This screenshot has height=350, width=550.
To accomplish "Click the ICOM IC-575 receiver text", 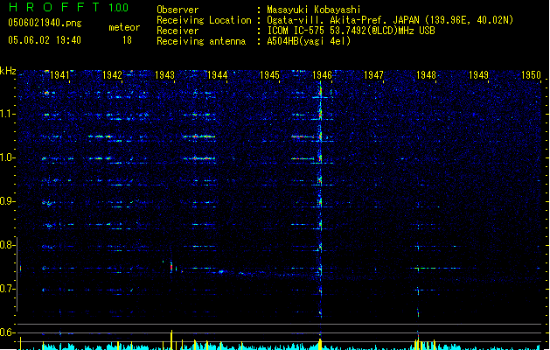I will (x=351, y=31).
